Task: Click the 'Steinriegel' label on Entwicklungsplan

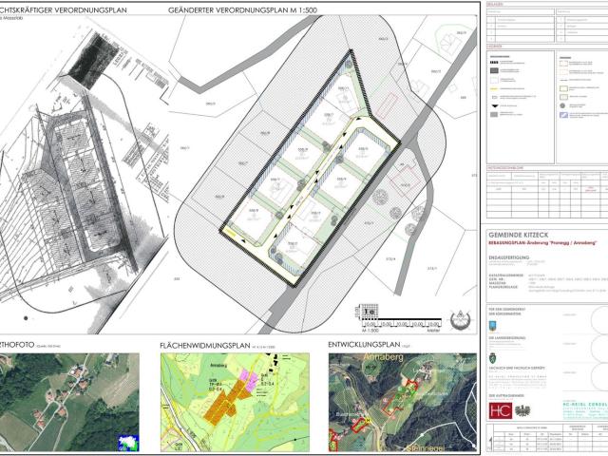Action: tap(426, 448)
